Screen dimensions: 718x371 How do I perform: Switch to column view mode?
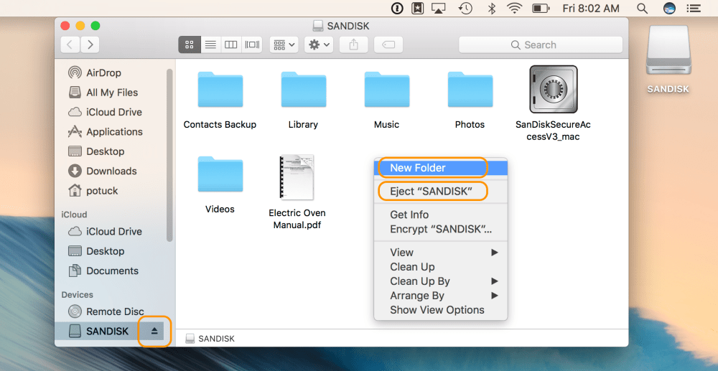click(231, 44)
